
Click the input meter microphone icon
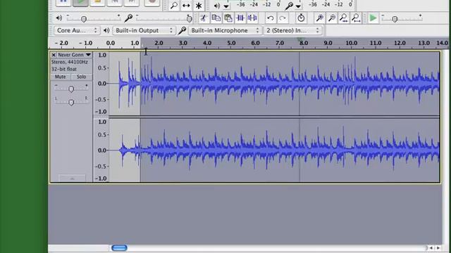[289, 6]
